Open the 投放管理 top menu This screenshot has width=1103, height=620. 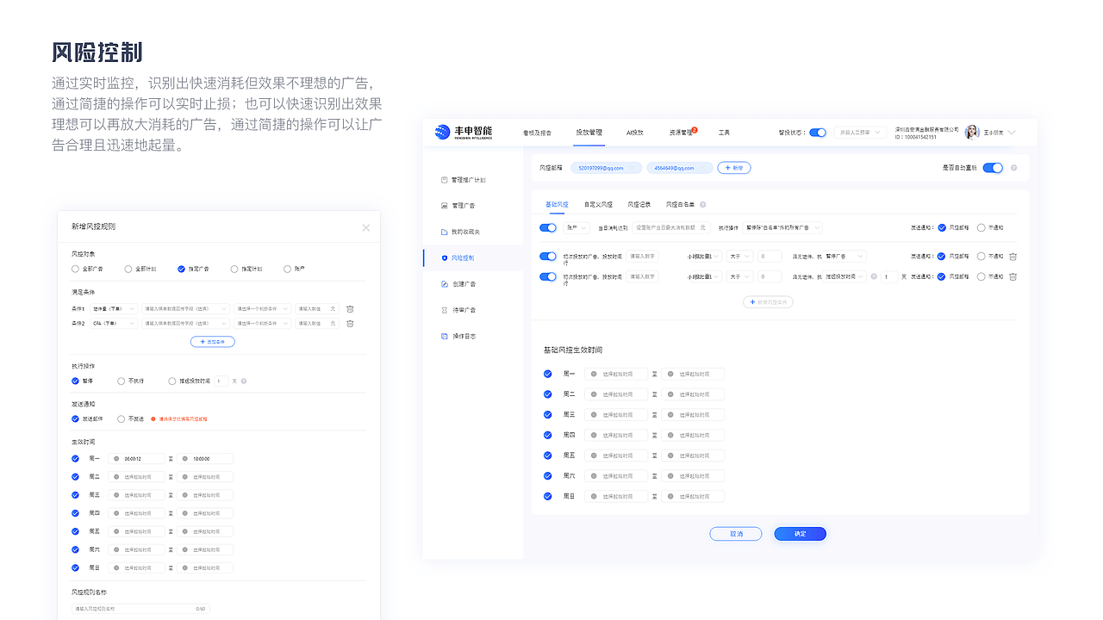pyautogui.click(x=589, y=133)
